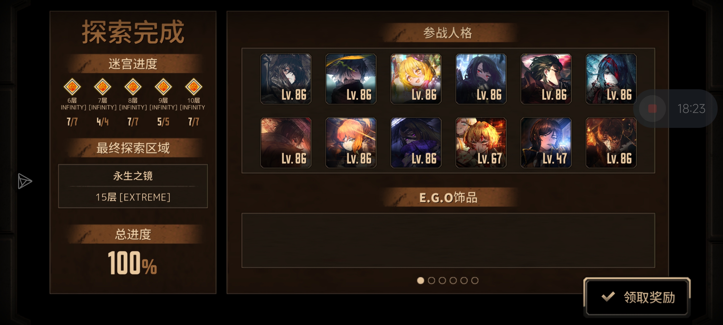Open the 参战人格 section header

coord(448,33)
